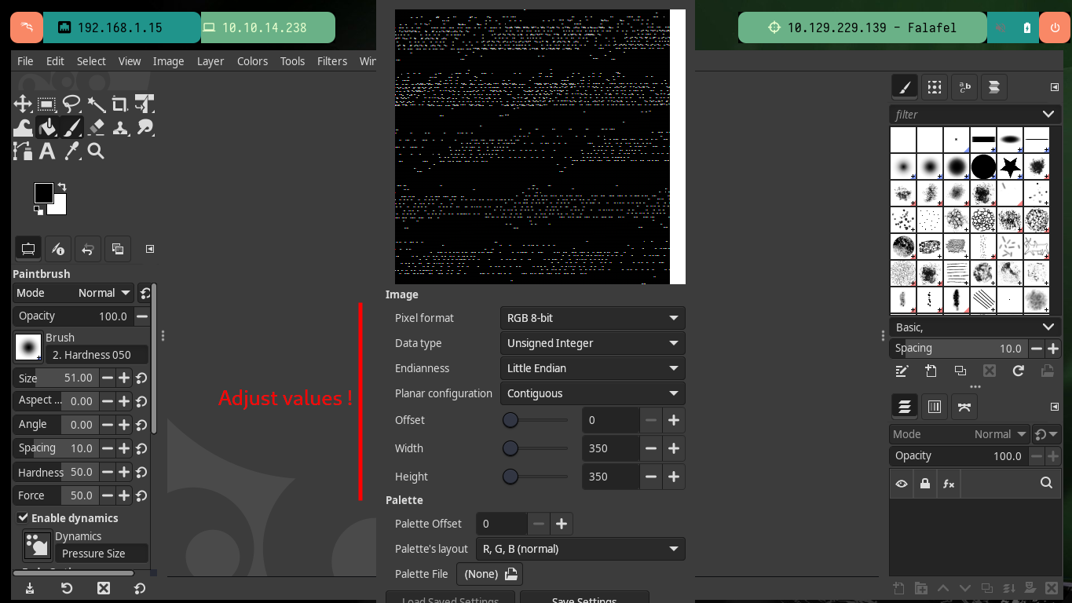Switch to the Channels tab
The image size is (1072, 603).
935,407
